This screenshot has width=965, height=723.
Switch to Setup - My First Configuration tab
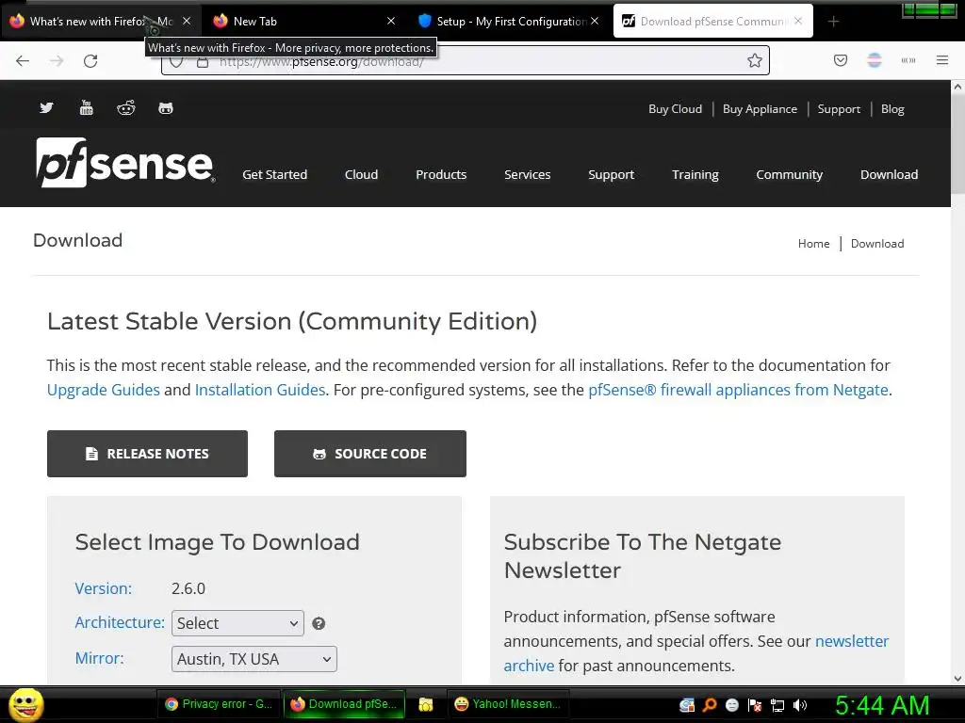[x=508, y=21]
